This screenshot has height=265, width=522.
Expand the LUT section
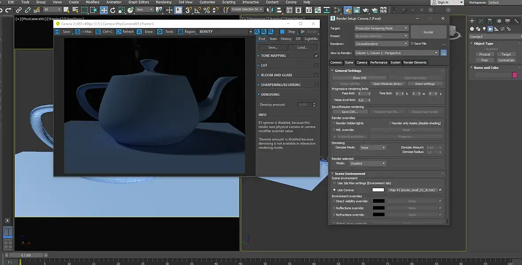click(264, 65)
